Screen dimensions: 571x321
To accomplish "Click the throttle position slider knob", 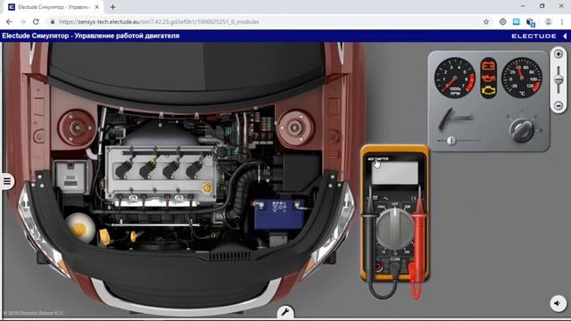I will click(x=451, y=141).
